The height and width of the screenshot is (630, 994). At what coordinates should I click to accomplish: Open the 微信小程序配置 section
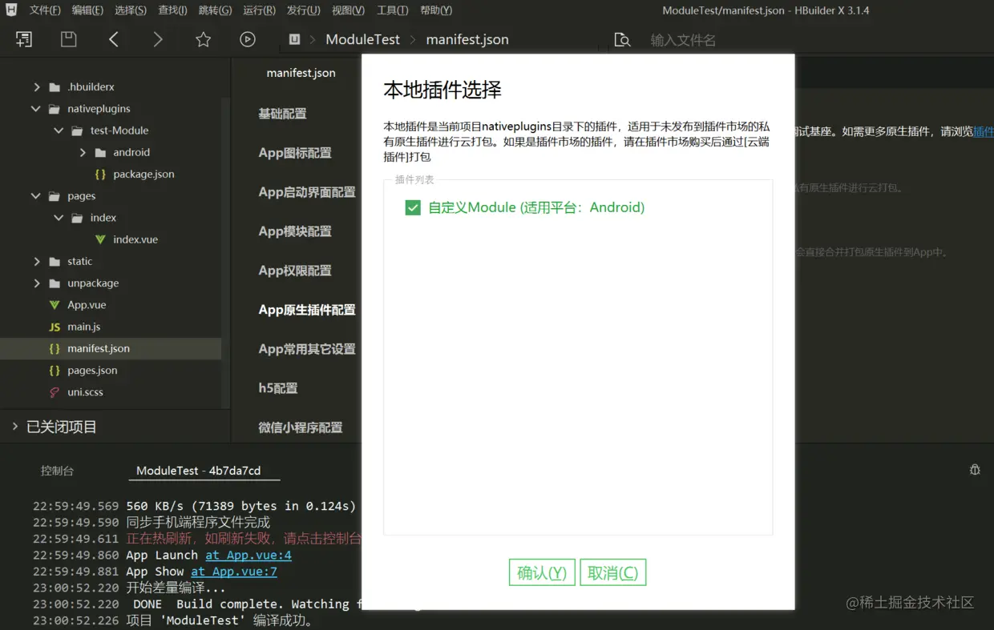pos(301,427)
